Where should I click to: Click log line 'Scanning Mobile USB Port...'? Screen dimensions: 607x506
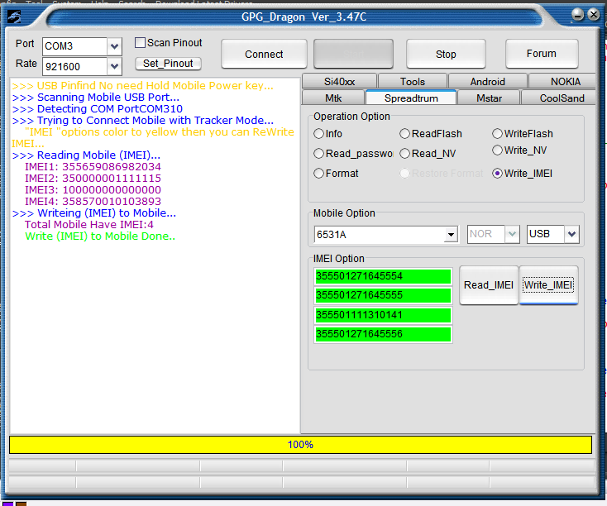click(96, 98)
